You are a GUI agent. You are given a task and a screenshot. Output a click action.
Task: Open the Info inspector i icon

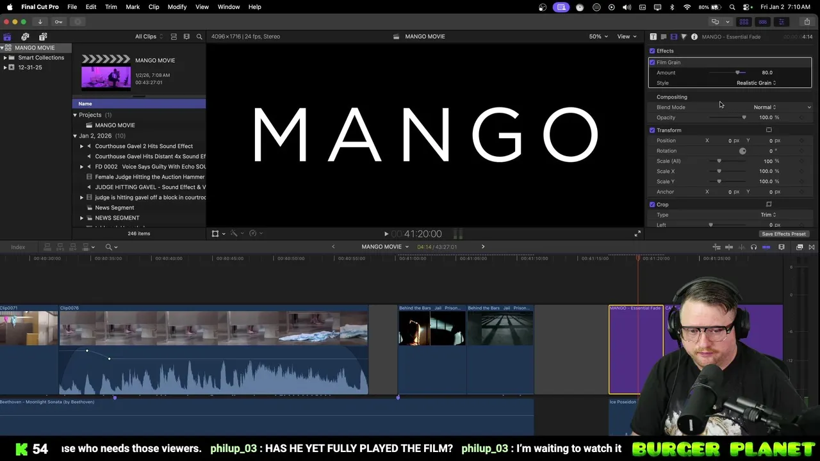(x=694, y=36)
